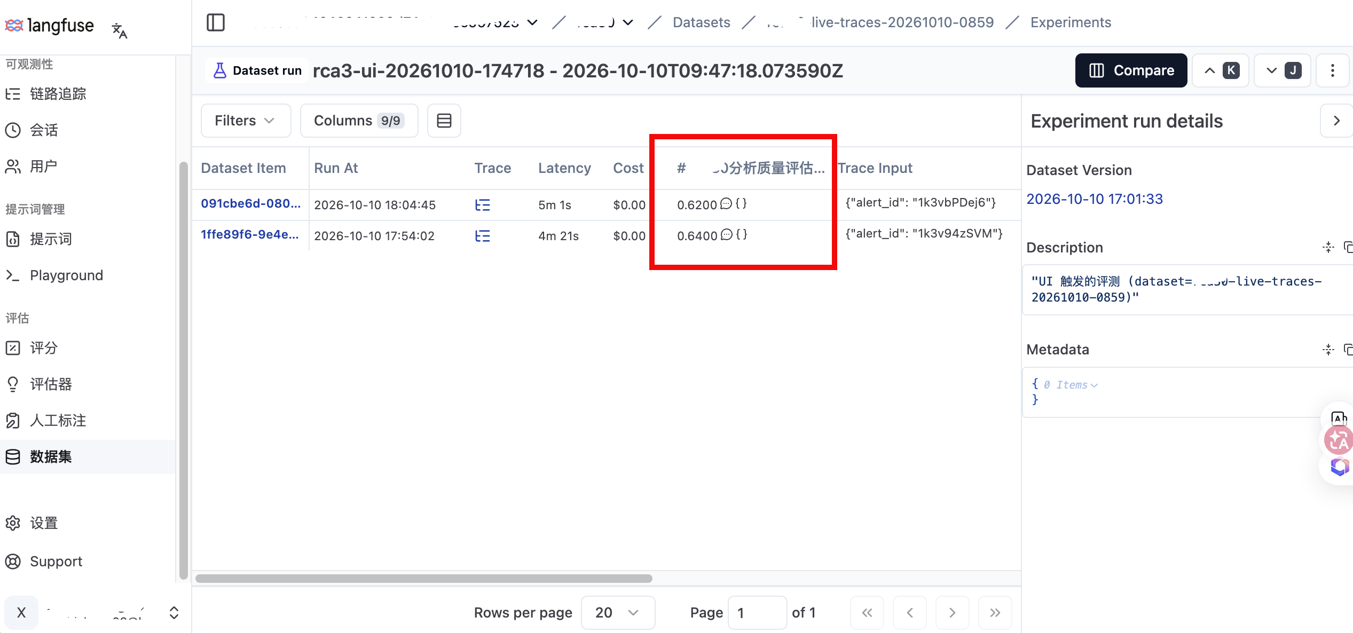The image size is (1353, 633).
Task: Show score metadata braces on 0.6400 row
Action: coord(742,235)
